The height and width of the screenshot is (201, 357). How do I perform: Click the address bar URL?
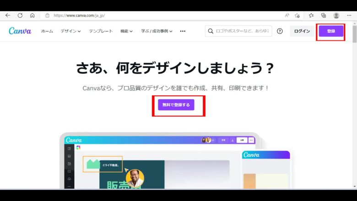(79, 16)
